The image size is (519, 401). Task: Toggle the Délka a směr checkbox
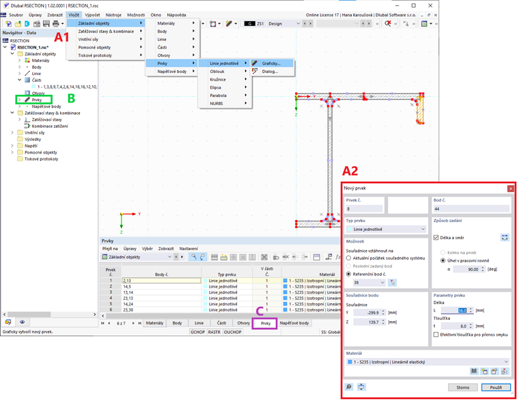[436, 238]
